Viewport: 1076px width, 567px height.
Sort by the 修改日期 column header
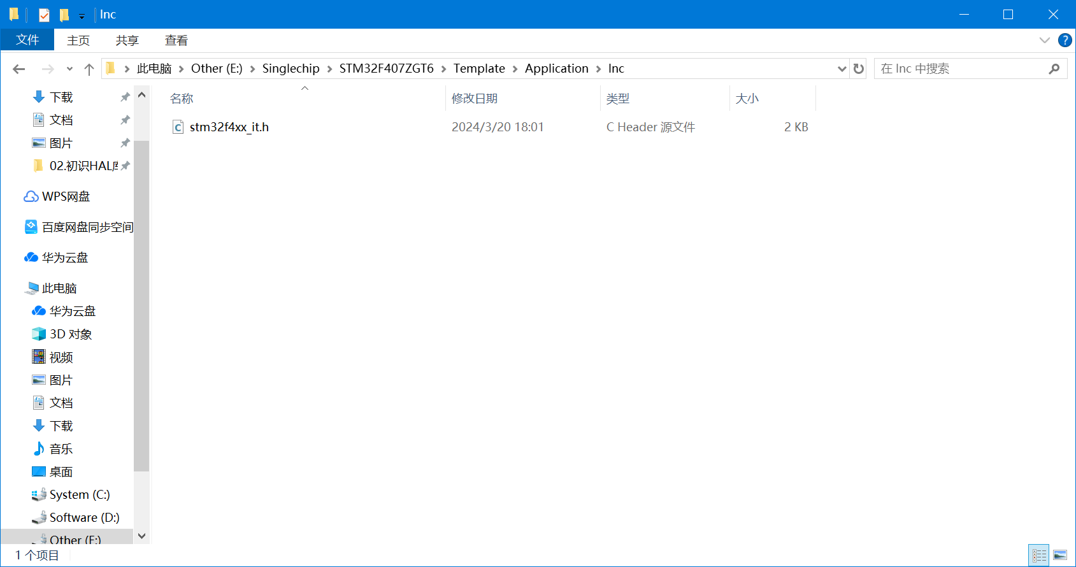(475, 99)
